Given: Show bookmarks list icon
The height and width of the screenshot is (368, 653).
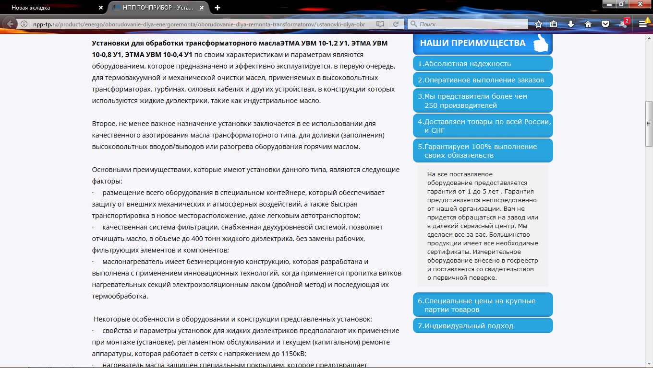Looking at the screenshot, I should pos(554,24).
